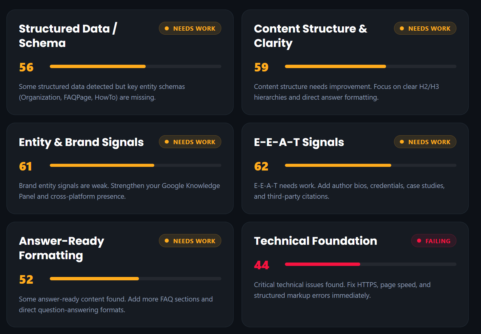This screenshot has height=334, width=481.
Task: Click the red dot in the Failing badge
Action: pos(419,241)
